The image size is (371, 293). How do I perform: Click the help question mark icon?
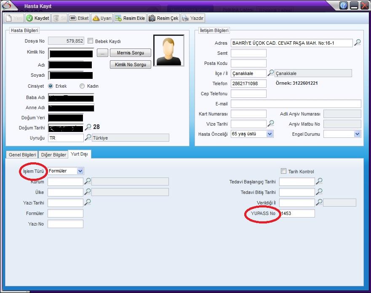(344, 5)
